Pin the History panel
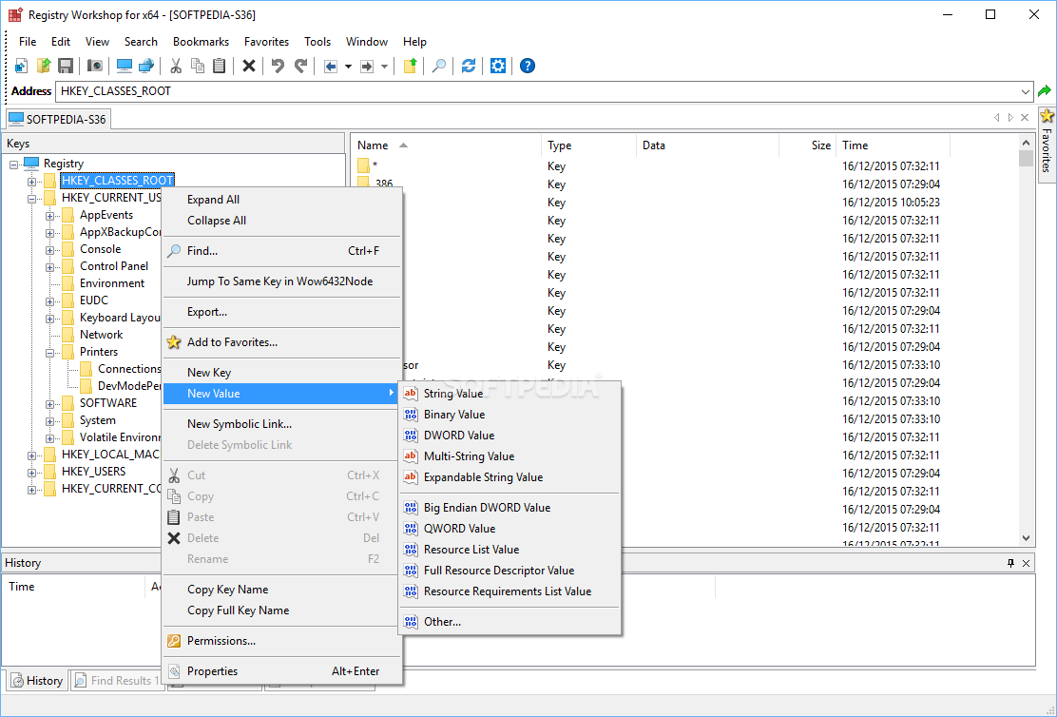 (x=1010, y=563)
